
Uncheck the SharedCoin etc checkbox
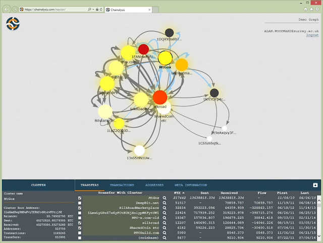(80, 228)
